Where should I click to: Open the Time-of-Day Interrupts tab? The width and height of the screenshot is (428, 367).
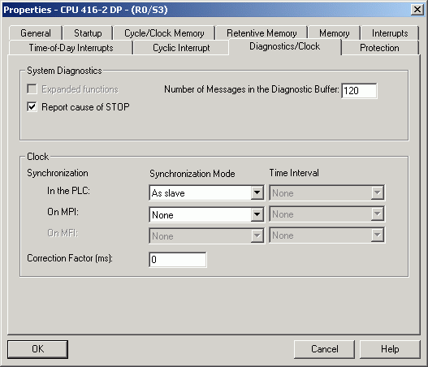coord(71,48)
